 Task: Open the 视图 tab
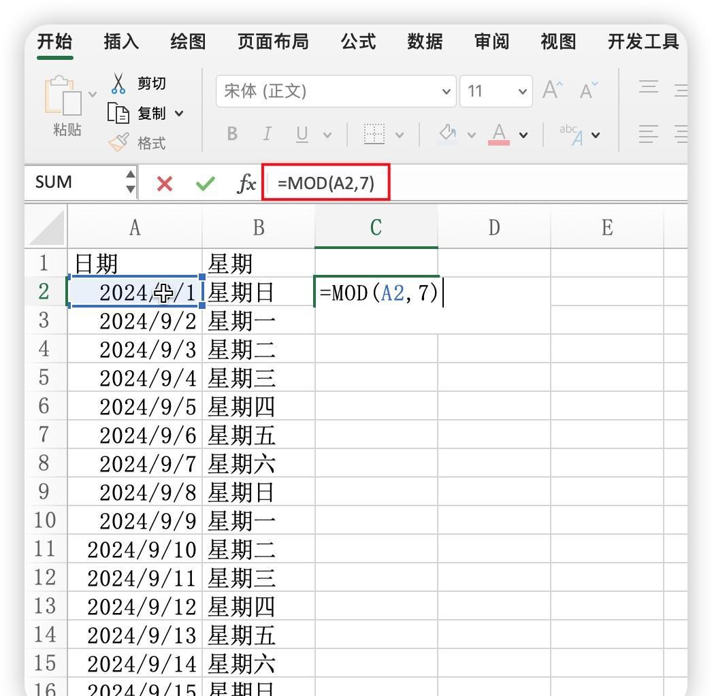[x=559, y=42]
